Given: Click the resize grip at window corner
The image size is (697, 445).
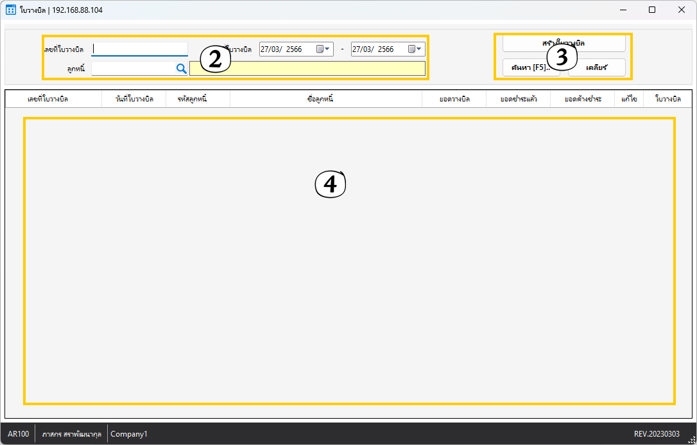Looking at the screenshot, I should click(x=691, y=439).
